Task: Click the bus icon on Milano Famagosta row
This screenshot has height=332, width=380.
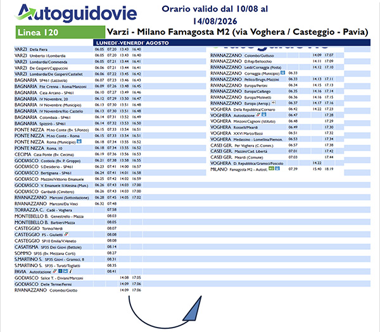Action: [277, 168]
